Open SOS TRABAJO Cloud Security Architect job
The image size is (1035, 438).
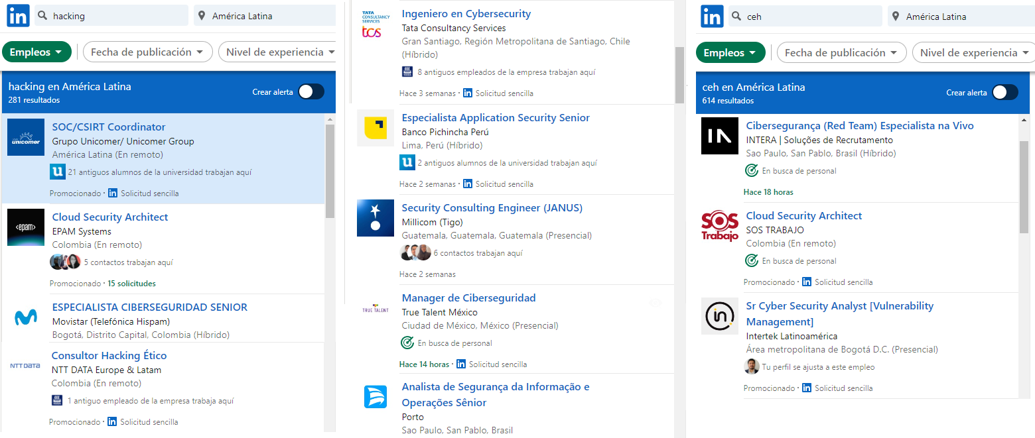pyautogui.click(x=804, y=215)
